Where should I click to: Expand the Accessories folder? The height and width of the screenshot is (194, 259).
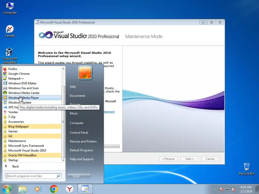32,122
